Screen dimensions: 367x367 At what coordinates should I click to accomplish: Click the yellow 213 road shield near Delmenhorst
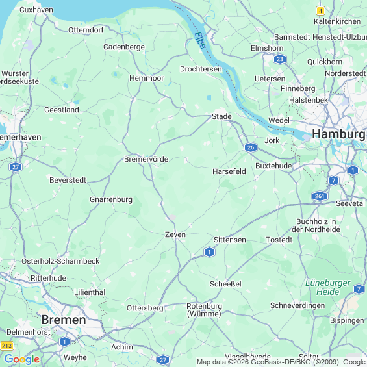coord(6,346)
